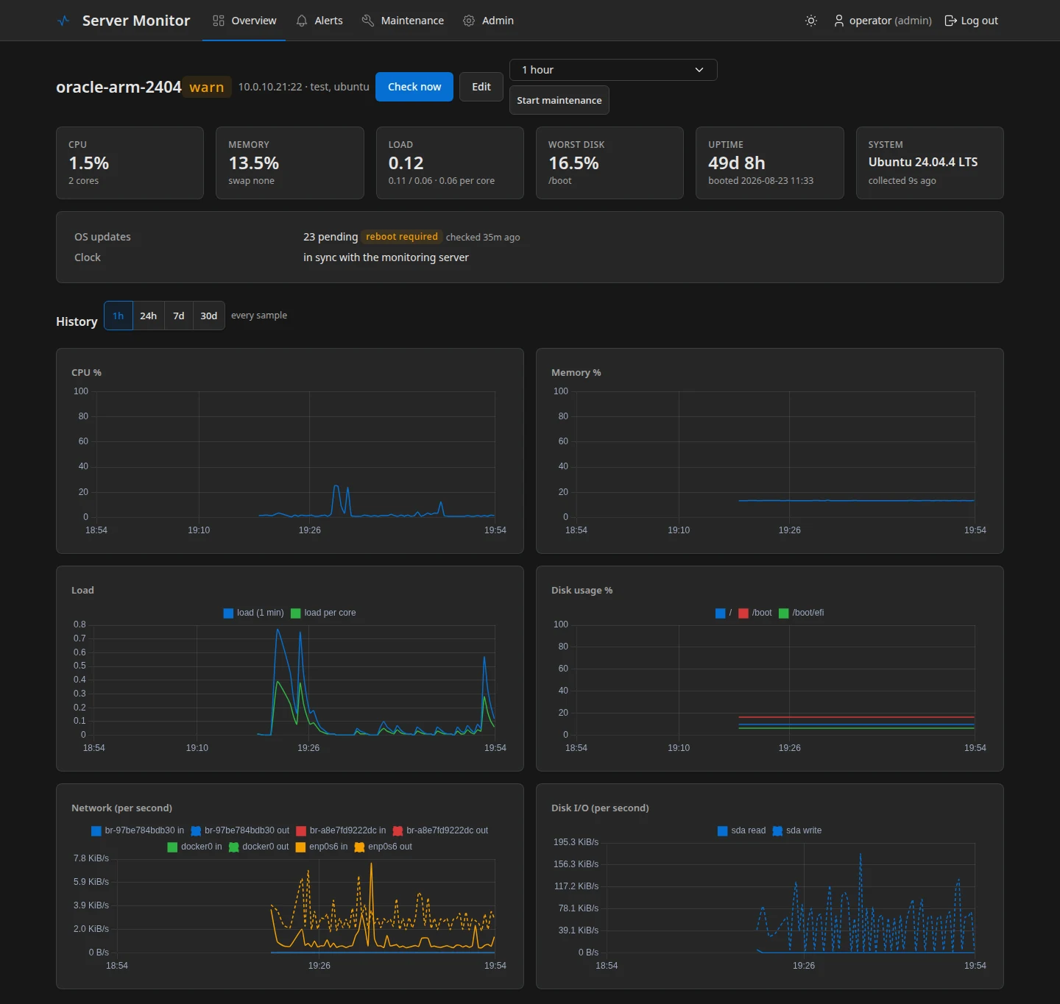Click Start maintenance button
This screenshot has width=1060, height=1004.
559,100
